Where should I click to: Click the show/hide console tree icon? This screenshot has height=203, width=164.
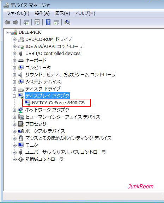26,23
